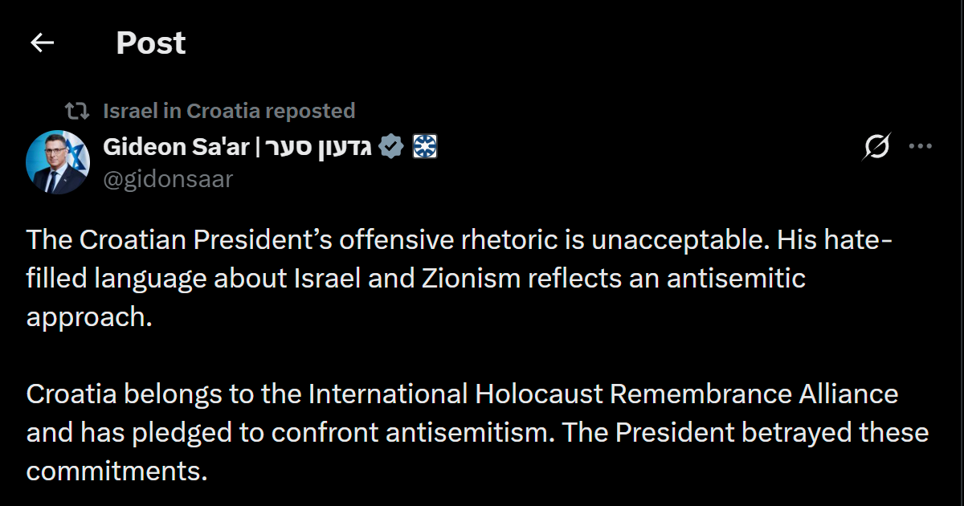Image resolution: width=964 pixels, height=506 pixels.
Task: Click the repost arrows icon
Action: click(x=77, y=111)
